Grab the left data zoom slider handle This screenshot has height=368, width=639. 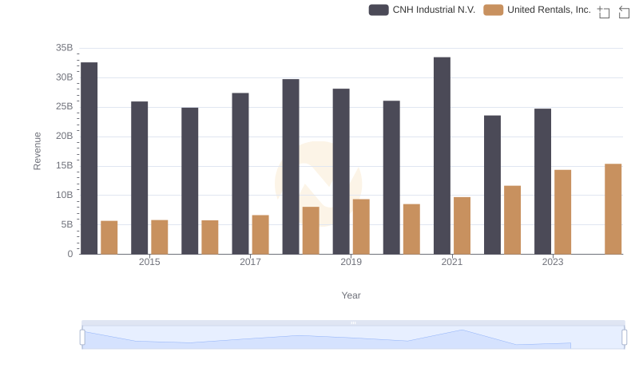coord(82,338)
